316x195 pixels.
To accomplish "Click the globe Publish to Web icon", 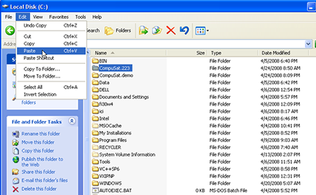I will 15,160.
